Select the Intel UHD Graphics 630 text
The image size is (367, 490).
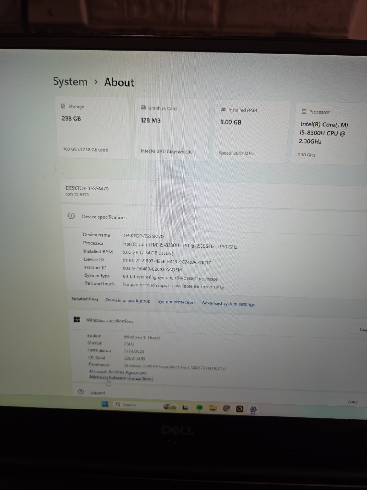click(x=167, y=151)
